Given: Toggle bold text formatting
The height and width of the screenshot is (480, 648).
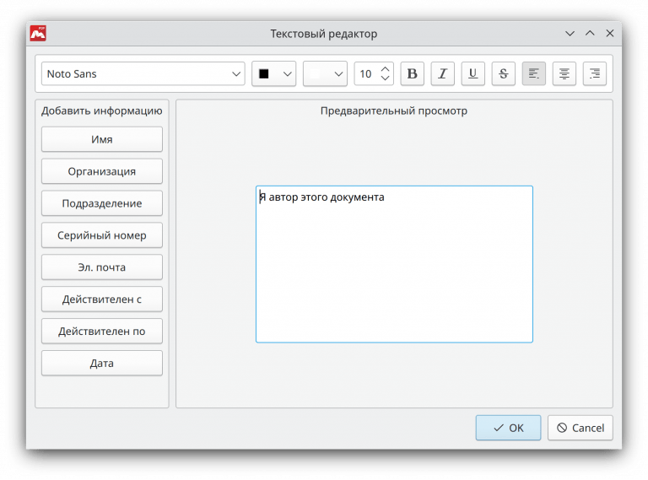Looking at the screenshot, I should pos(412,73).
